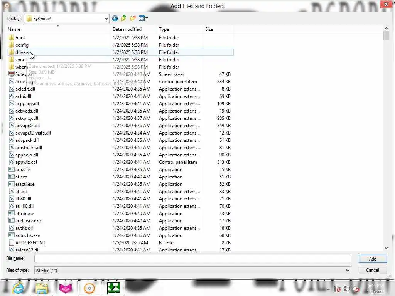Close the Add Files and Folders dialog

click(x=386, y=4)
